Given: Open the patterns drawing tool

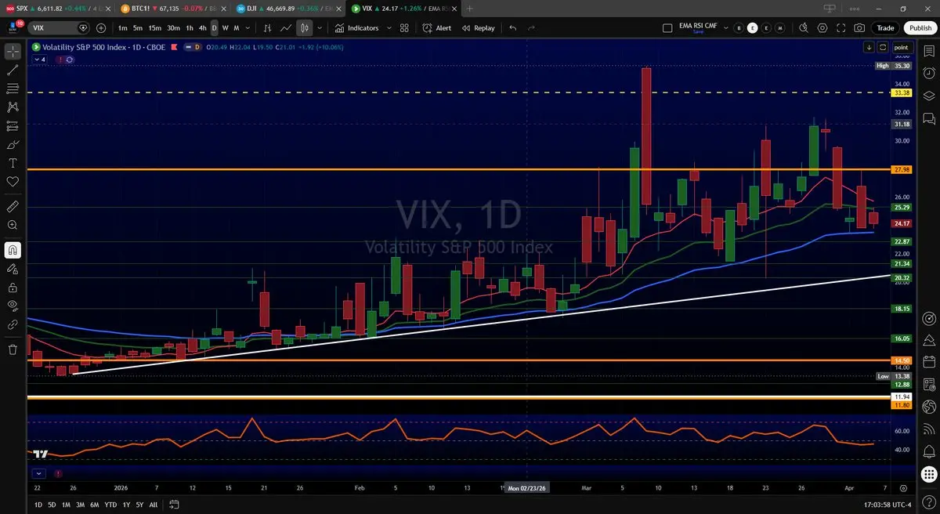Looking at the screenshot, I should [x=13, y=107].
